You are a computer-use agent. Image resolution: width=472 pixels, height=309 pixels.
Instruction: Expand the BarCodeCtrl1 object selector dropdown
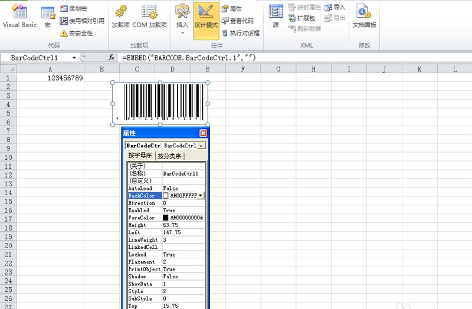coord(201,146)
